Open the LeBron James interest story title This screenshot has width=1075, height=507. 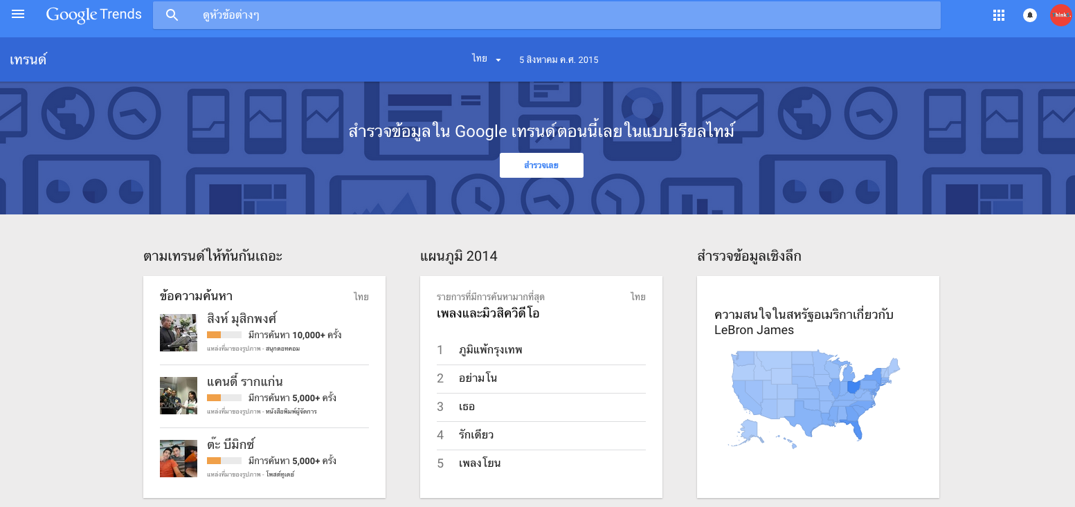coord(804,322)
